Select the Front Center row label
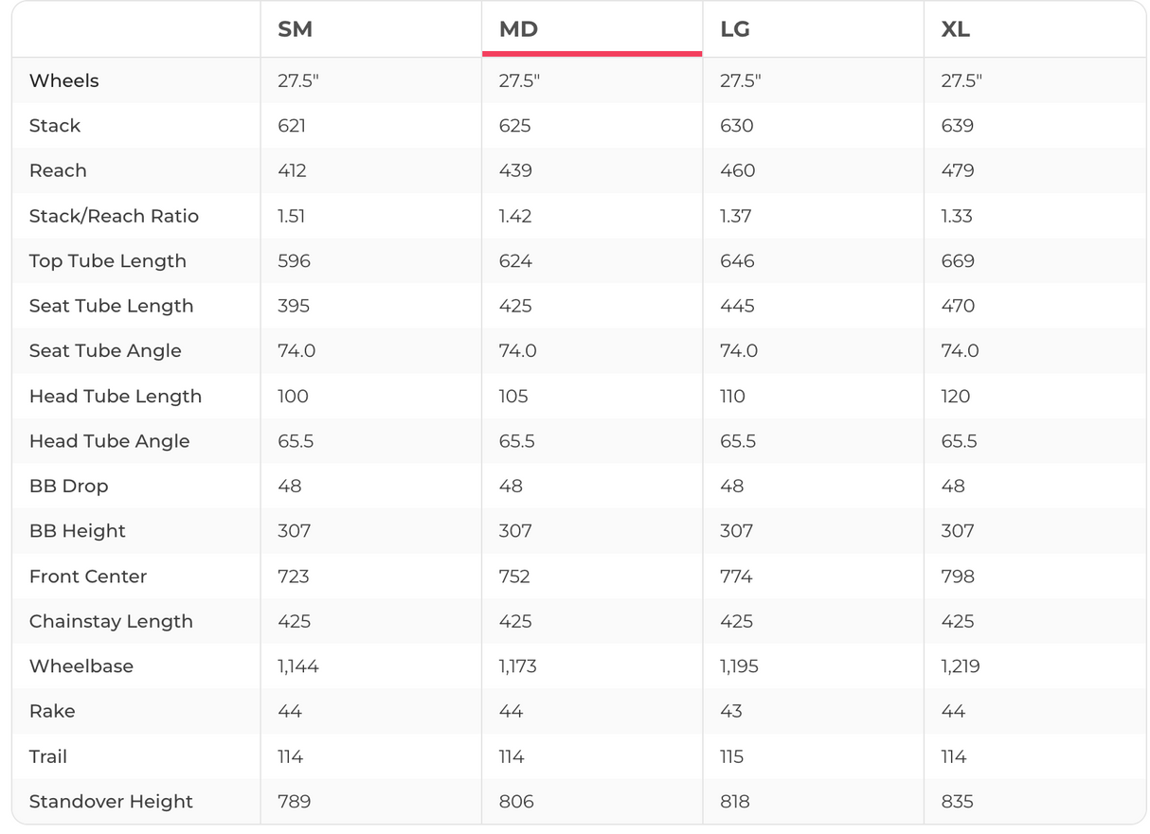This screenshot has height=834, width=1150. 88,577
